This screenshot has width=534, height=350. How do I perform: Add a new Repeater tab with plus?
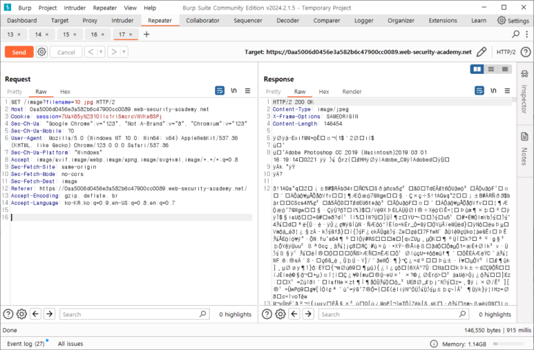[146, 34]
